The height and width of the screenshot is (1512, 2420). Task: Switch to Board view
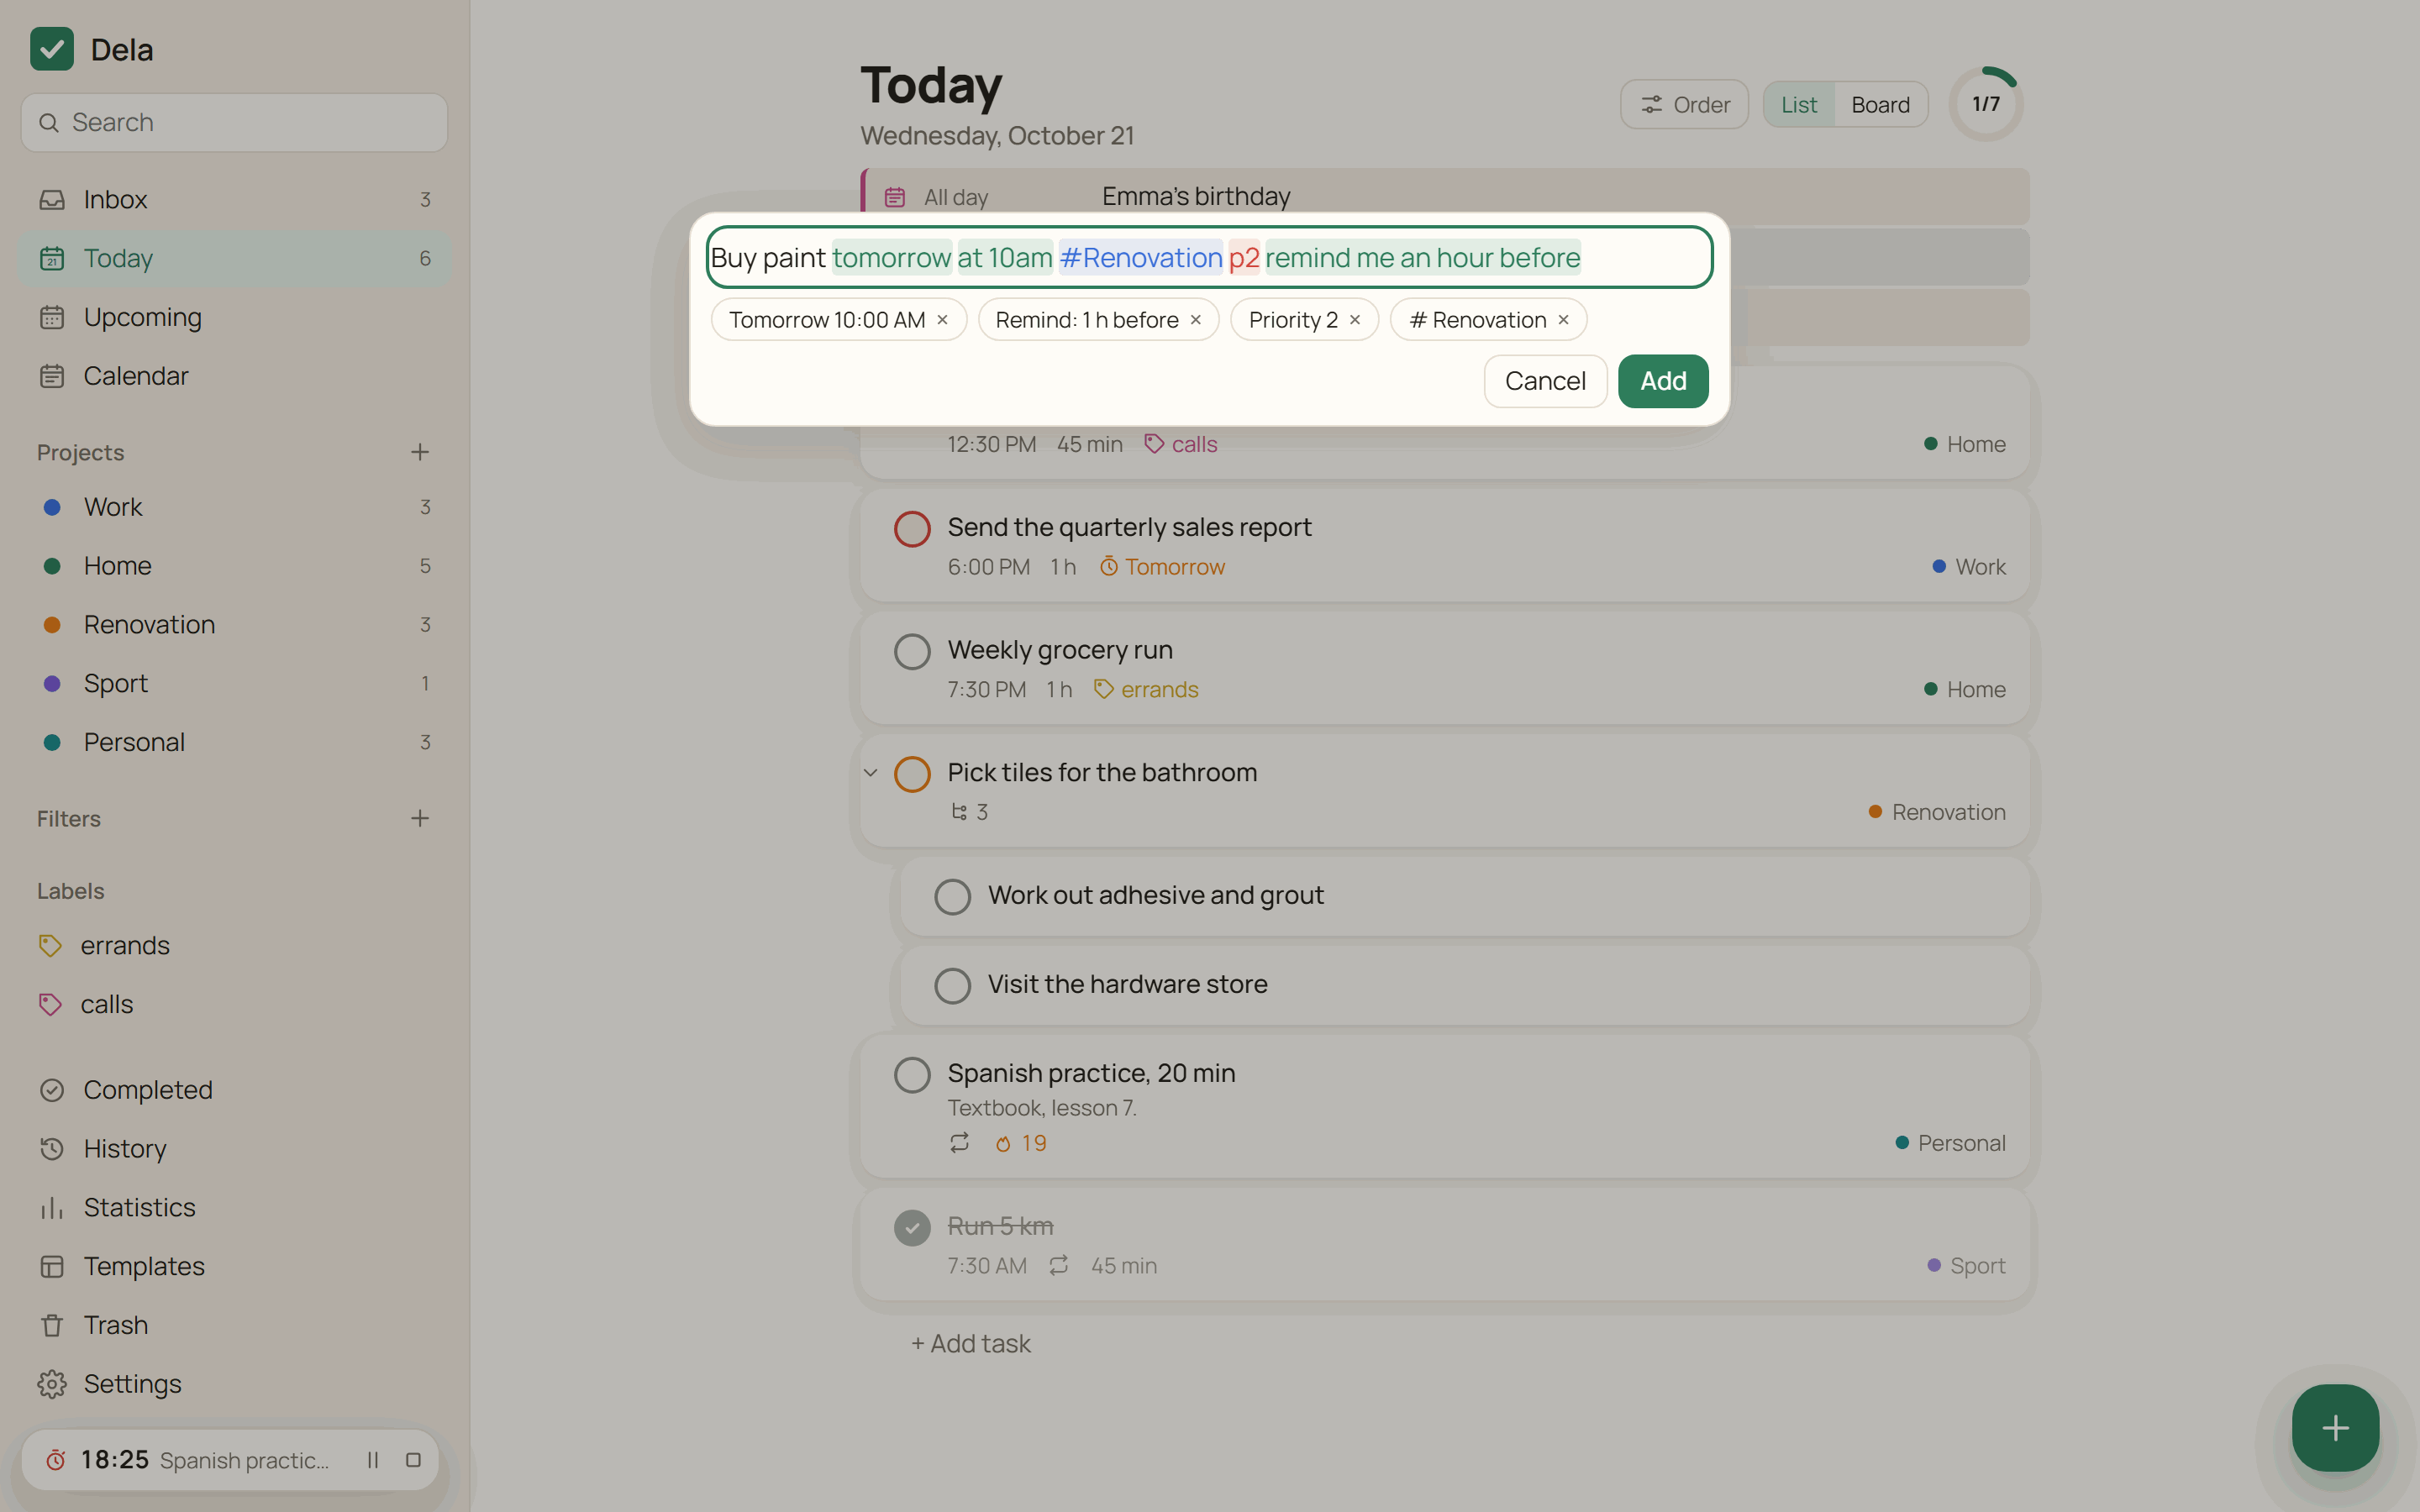pos(1880,104)
